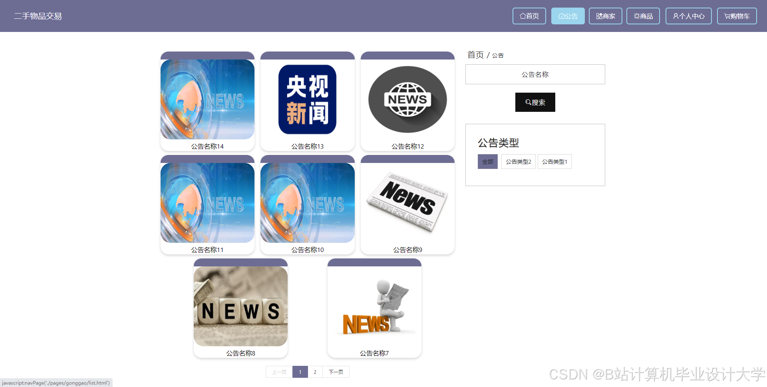Screen dimensions: 767x387
Task: Open thumbnail for 公告名称11
Action: [x=207, y=203]
